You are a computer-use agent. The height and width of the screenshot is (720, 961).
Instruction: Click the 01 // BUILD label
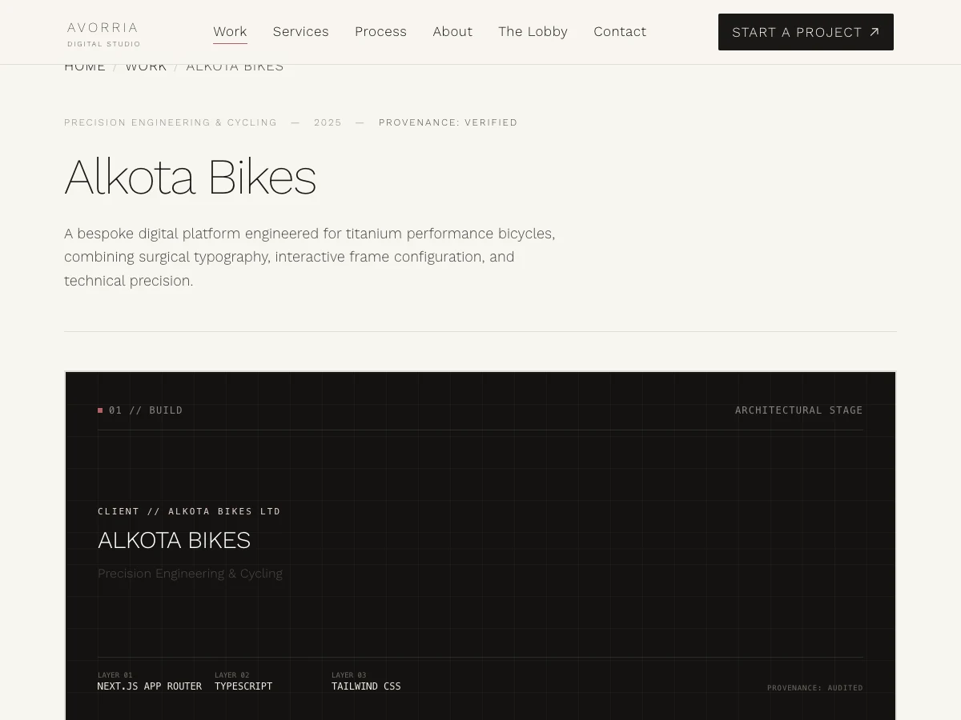coord(146,410)
